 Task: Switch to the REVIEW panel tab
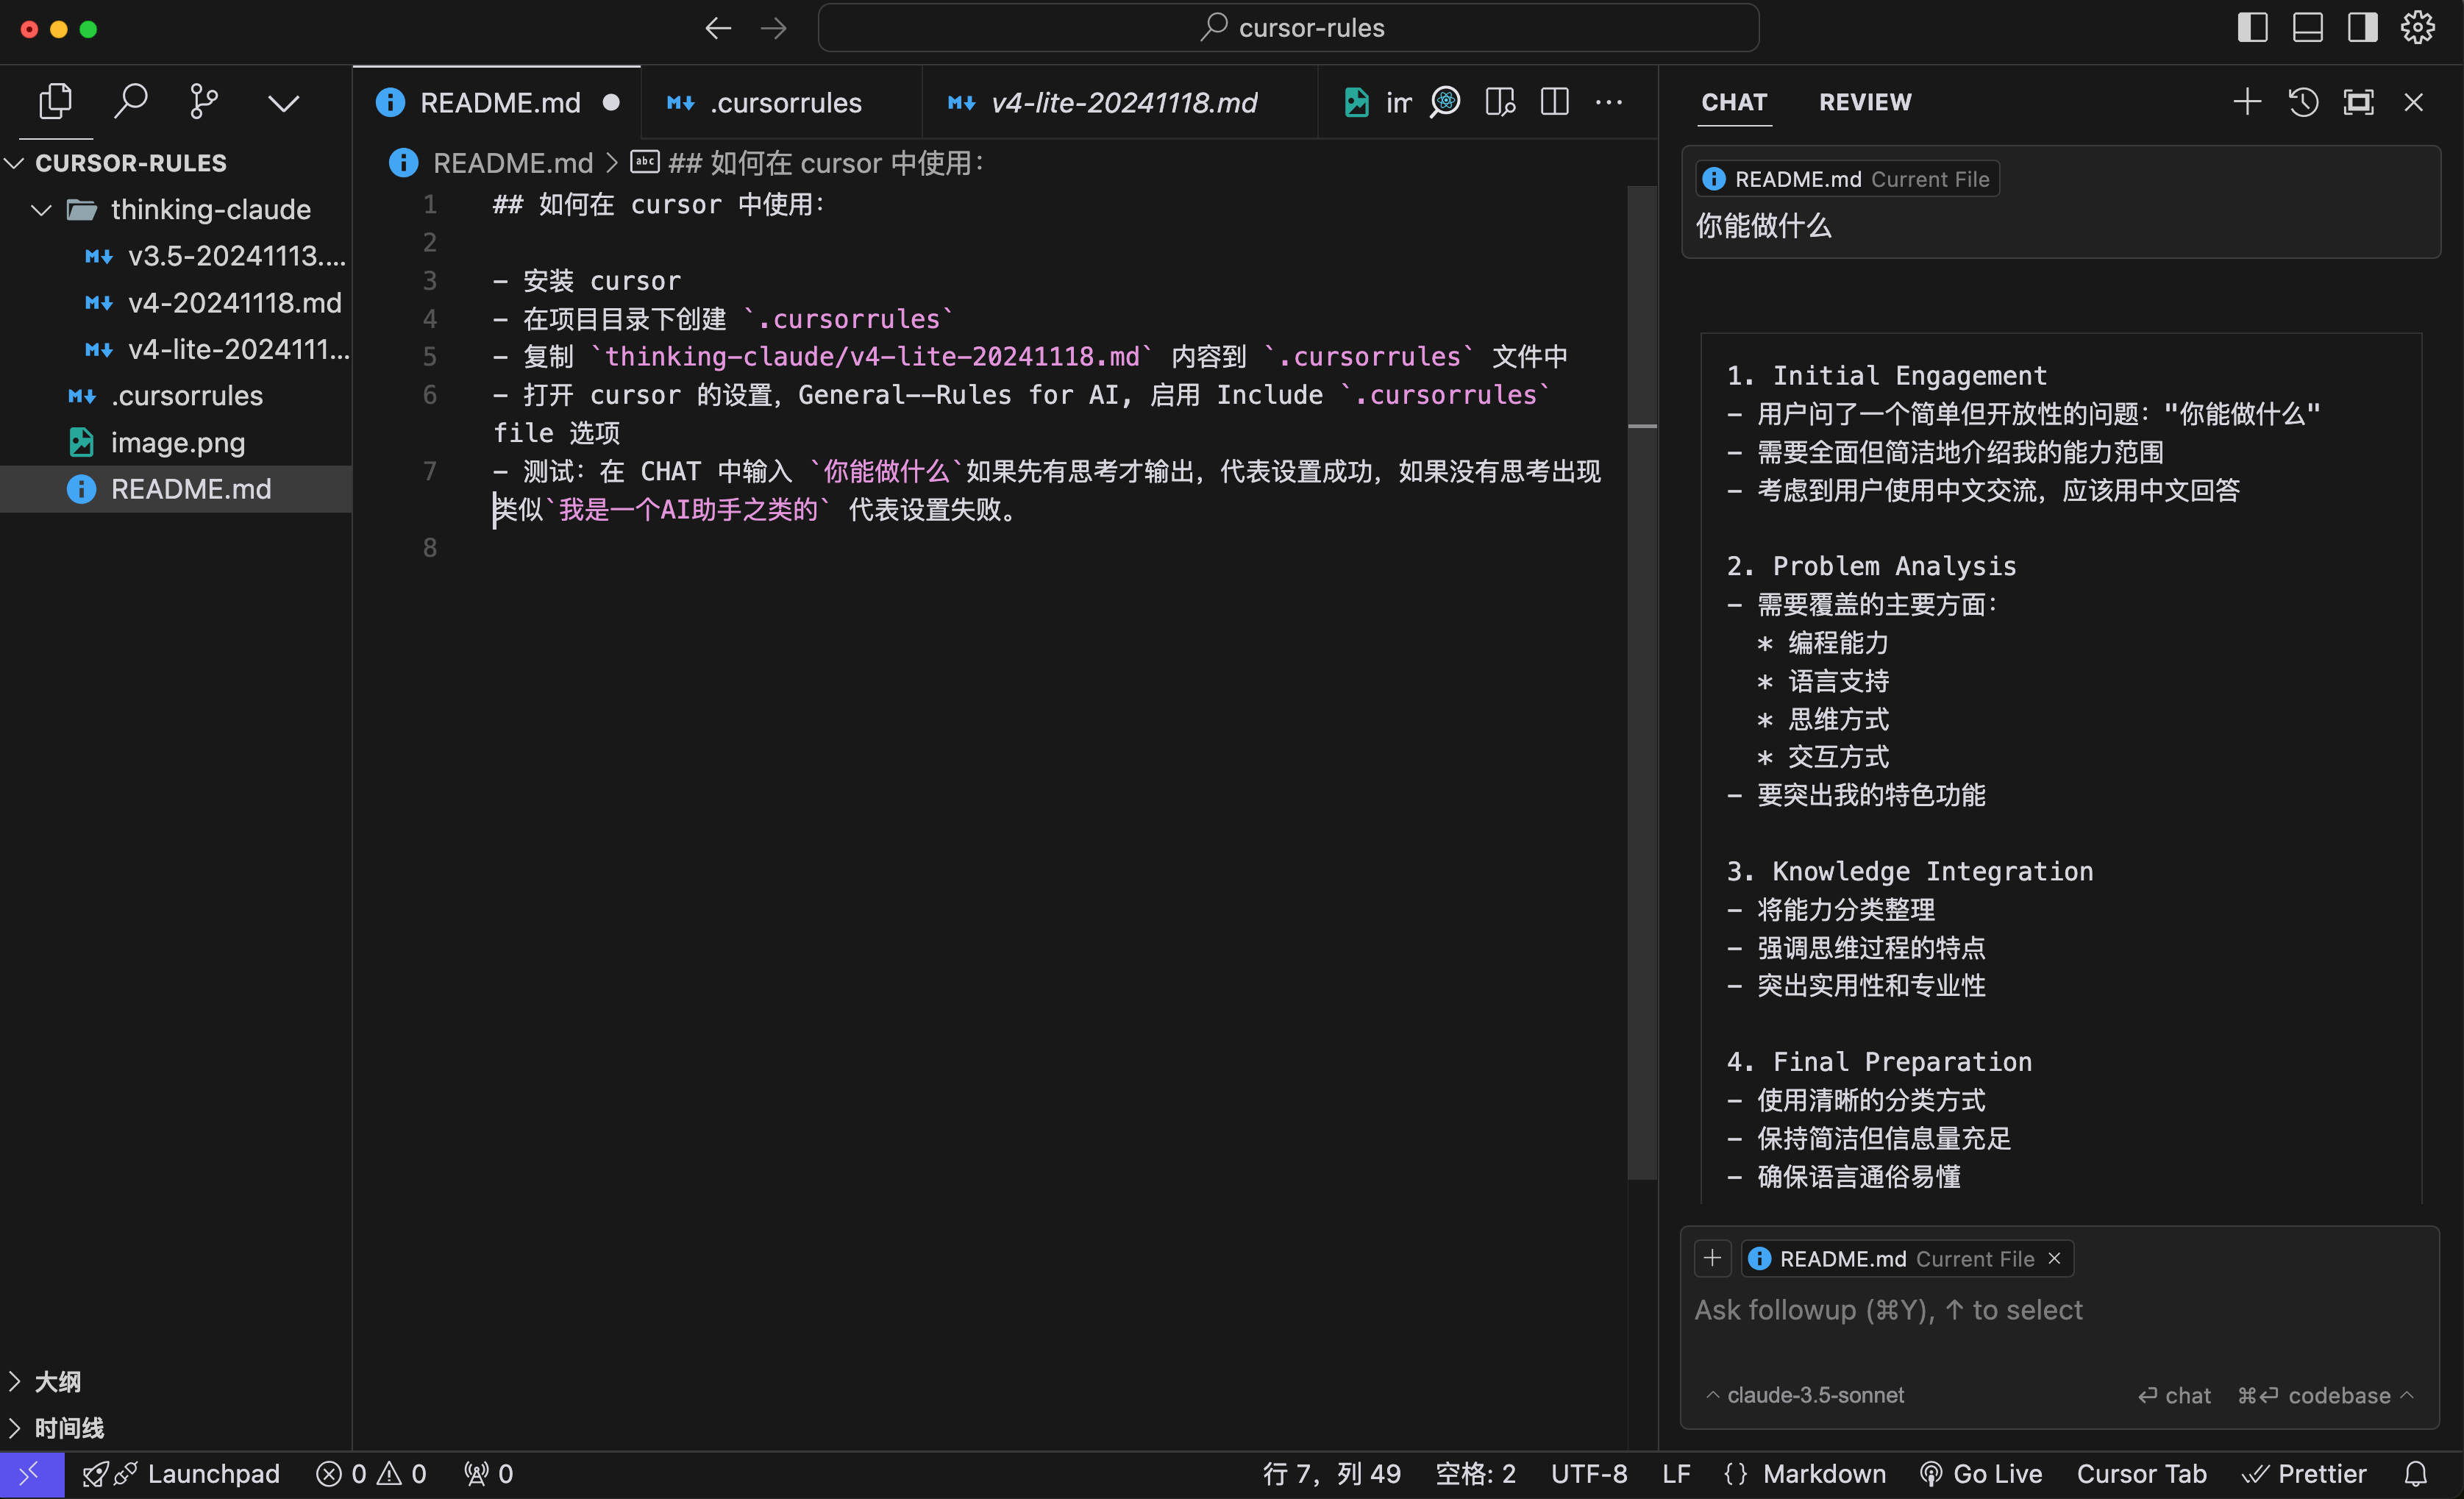tap(1865, 102)
